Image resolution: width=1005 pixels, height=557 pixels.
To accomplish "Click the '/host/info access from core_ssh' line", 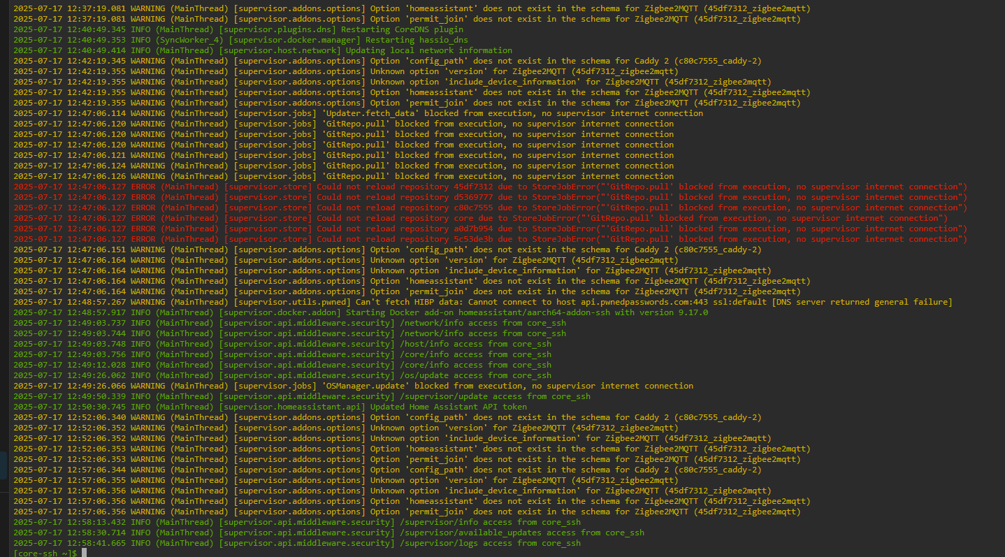I will pyautogui.click(x=282, y=344).
